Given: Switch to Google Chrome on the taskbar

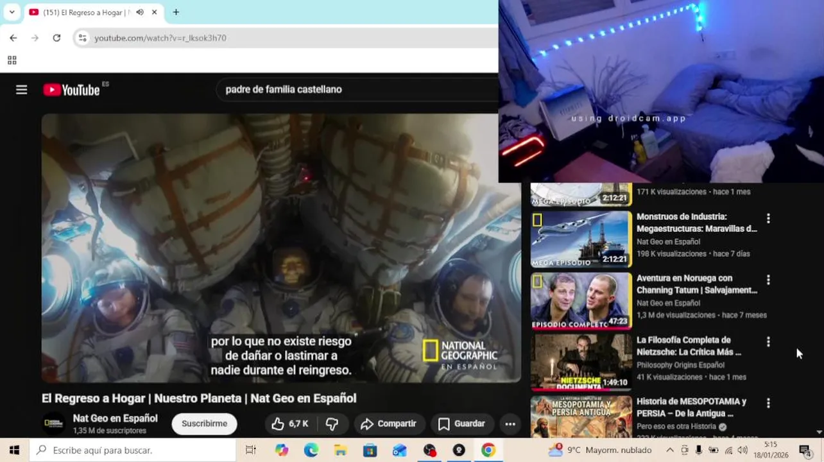Looking at the screenshot, I should pos(488,450).
